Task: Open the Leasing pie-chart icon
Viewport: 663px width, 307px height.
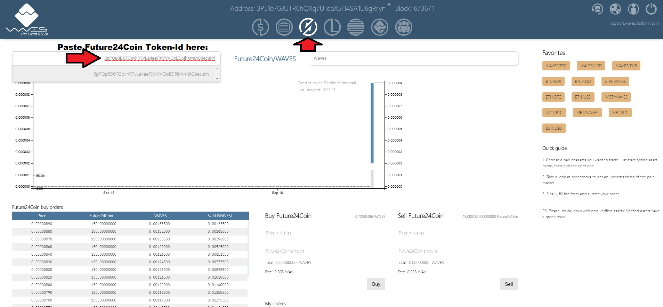Action: tap(332, 27)
